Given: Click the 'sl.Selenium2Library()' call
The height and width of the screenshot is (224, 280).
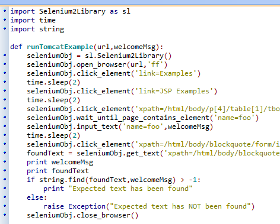Looking at the screenshot, I should coord(128,56).
